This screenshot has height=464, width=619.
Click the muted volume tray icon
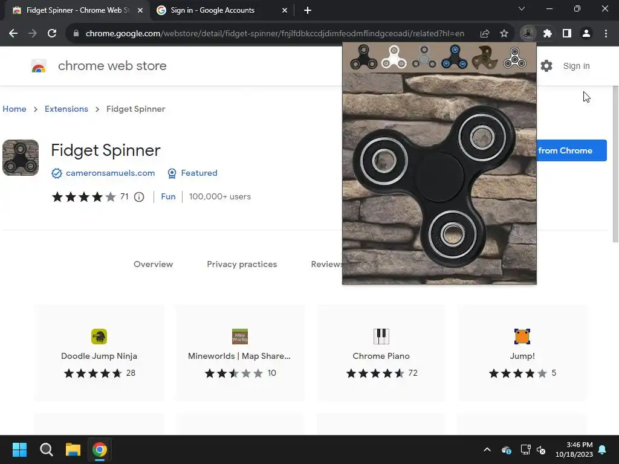(541, 449)
